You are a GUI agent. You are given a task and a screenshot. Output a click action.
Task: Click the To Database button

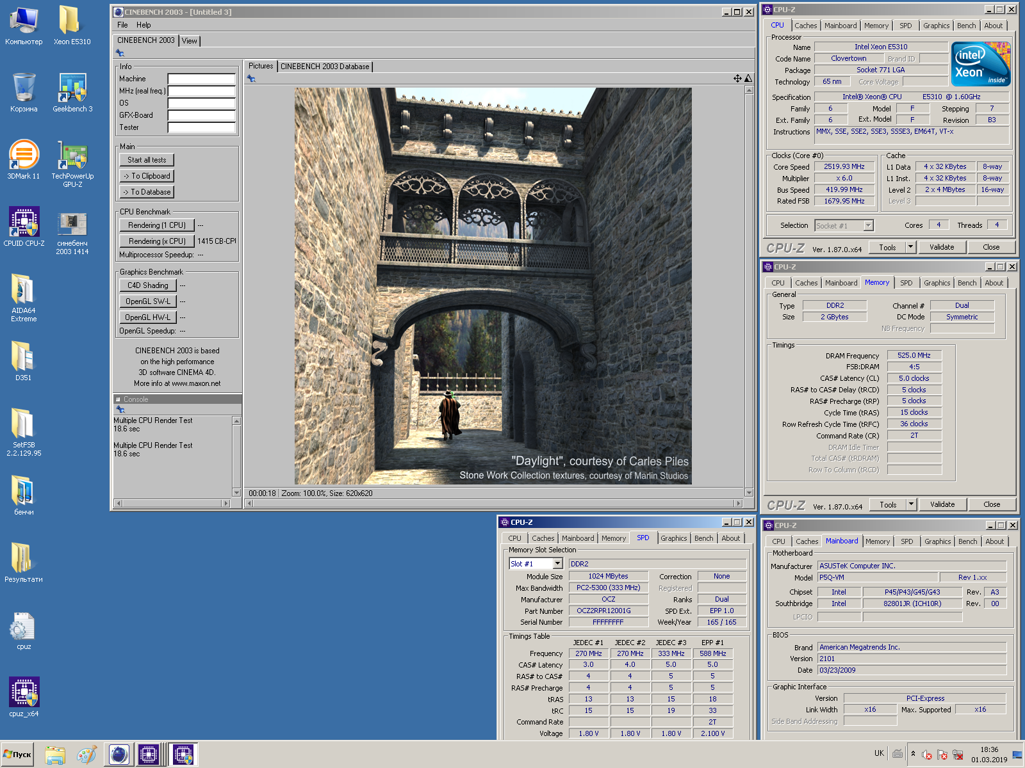tap(147, 192)
